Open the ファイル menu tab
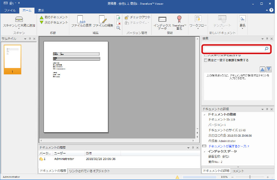This screenshot has width=277, height=180. click(9, 10)
